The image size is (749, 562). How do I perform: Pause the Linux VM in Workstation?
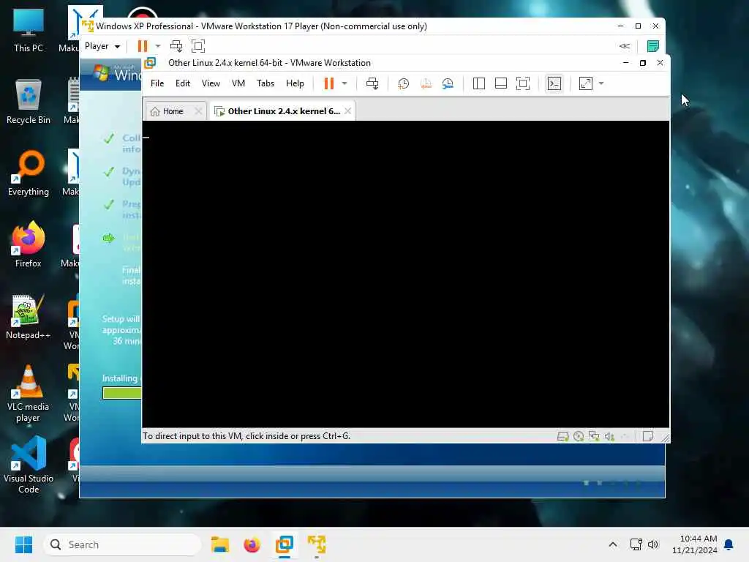[x=328, y=83]
